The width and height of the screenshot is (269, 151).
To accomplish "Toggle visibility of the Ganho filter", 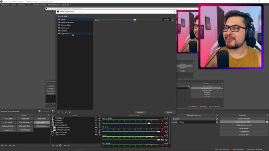I will [59, 20].
